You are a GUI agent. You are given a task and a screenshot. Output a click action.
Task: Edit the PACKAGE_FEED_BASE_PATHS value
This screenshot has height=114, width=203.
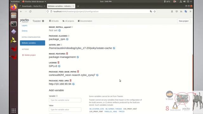click(97, 75)
